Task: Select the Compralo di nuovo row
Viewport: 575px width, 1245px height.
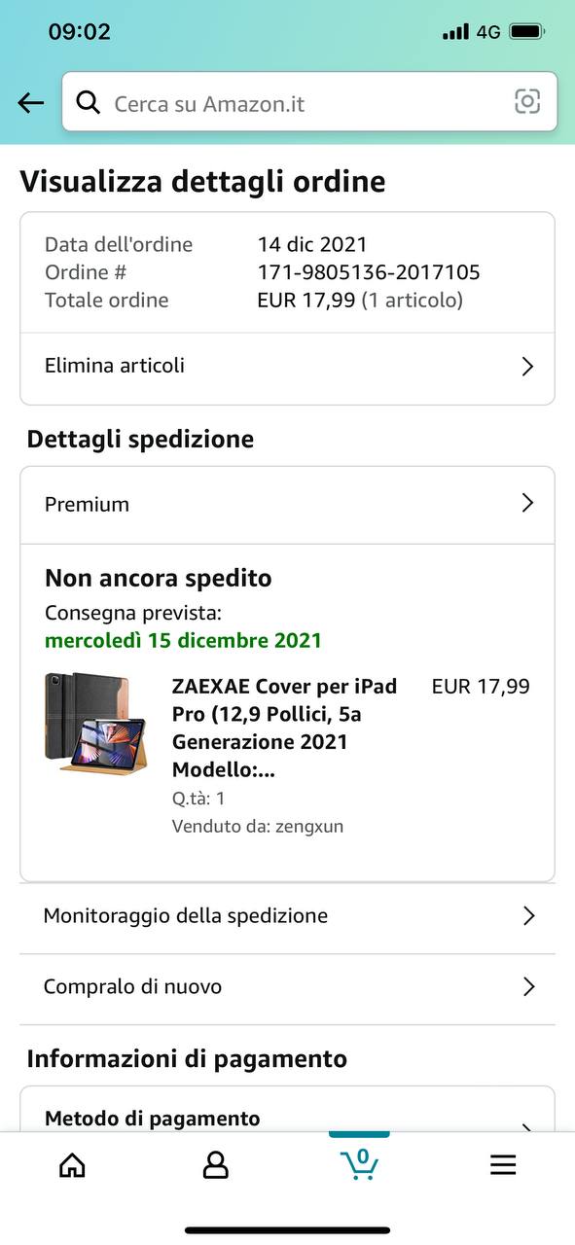Action: pos(288,987)
